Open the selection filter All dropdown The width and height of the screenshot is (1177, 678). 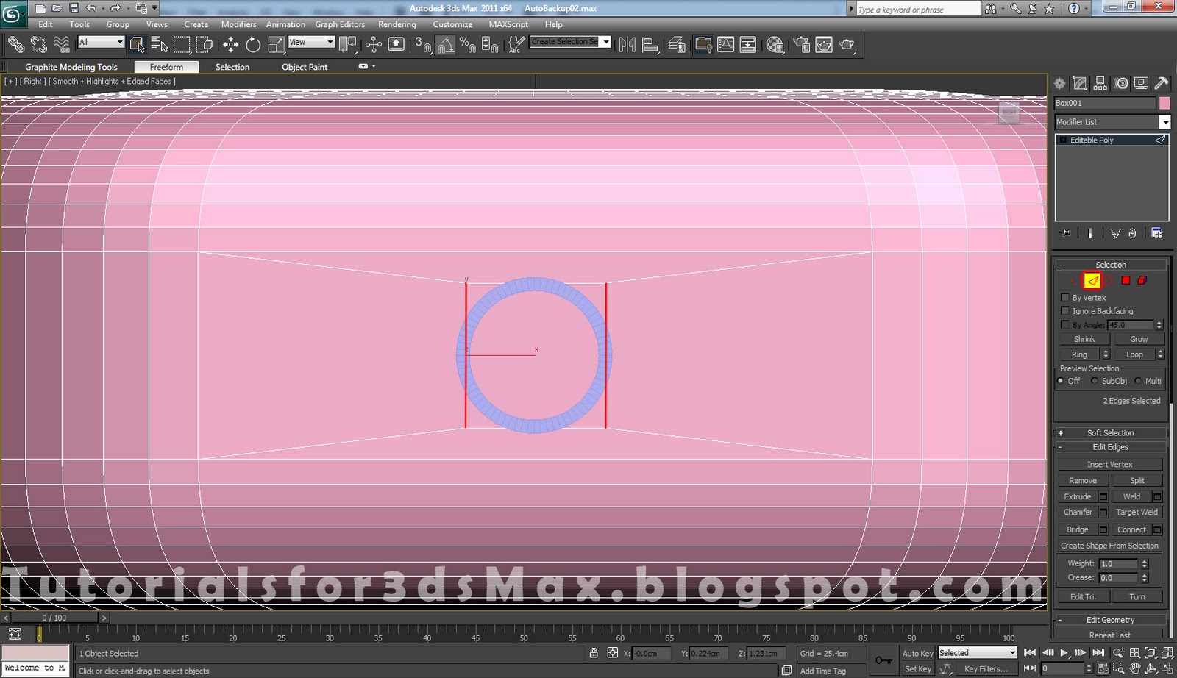102,42
